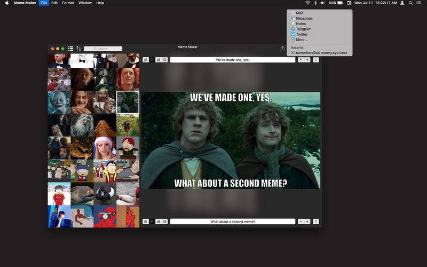Select More... in the share menu
This screenshot has height=267, width=427.
pyautogui.click(x=302, y=40)
